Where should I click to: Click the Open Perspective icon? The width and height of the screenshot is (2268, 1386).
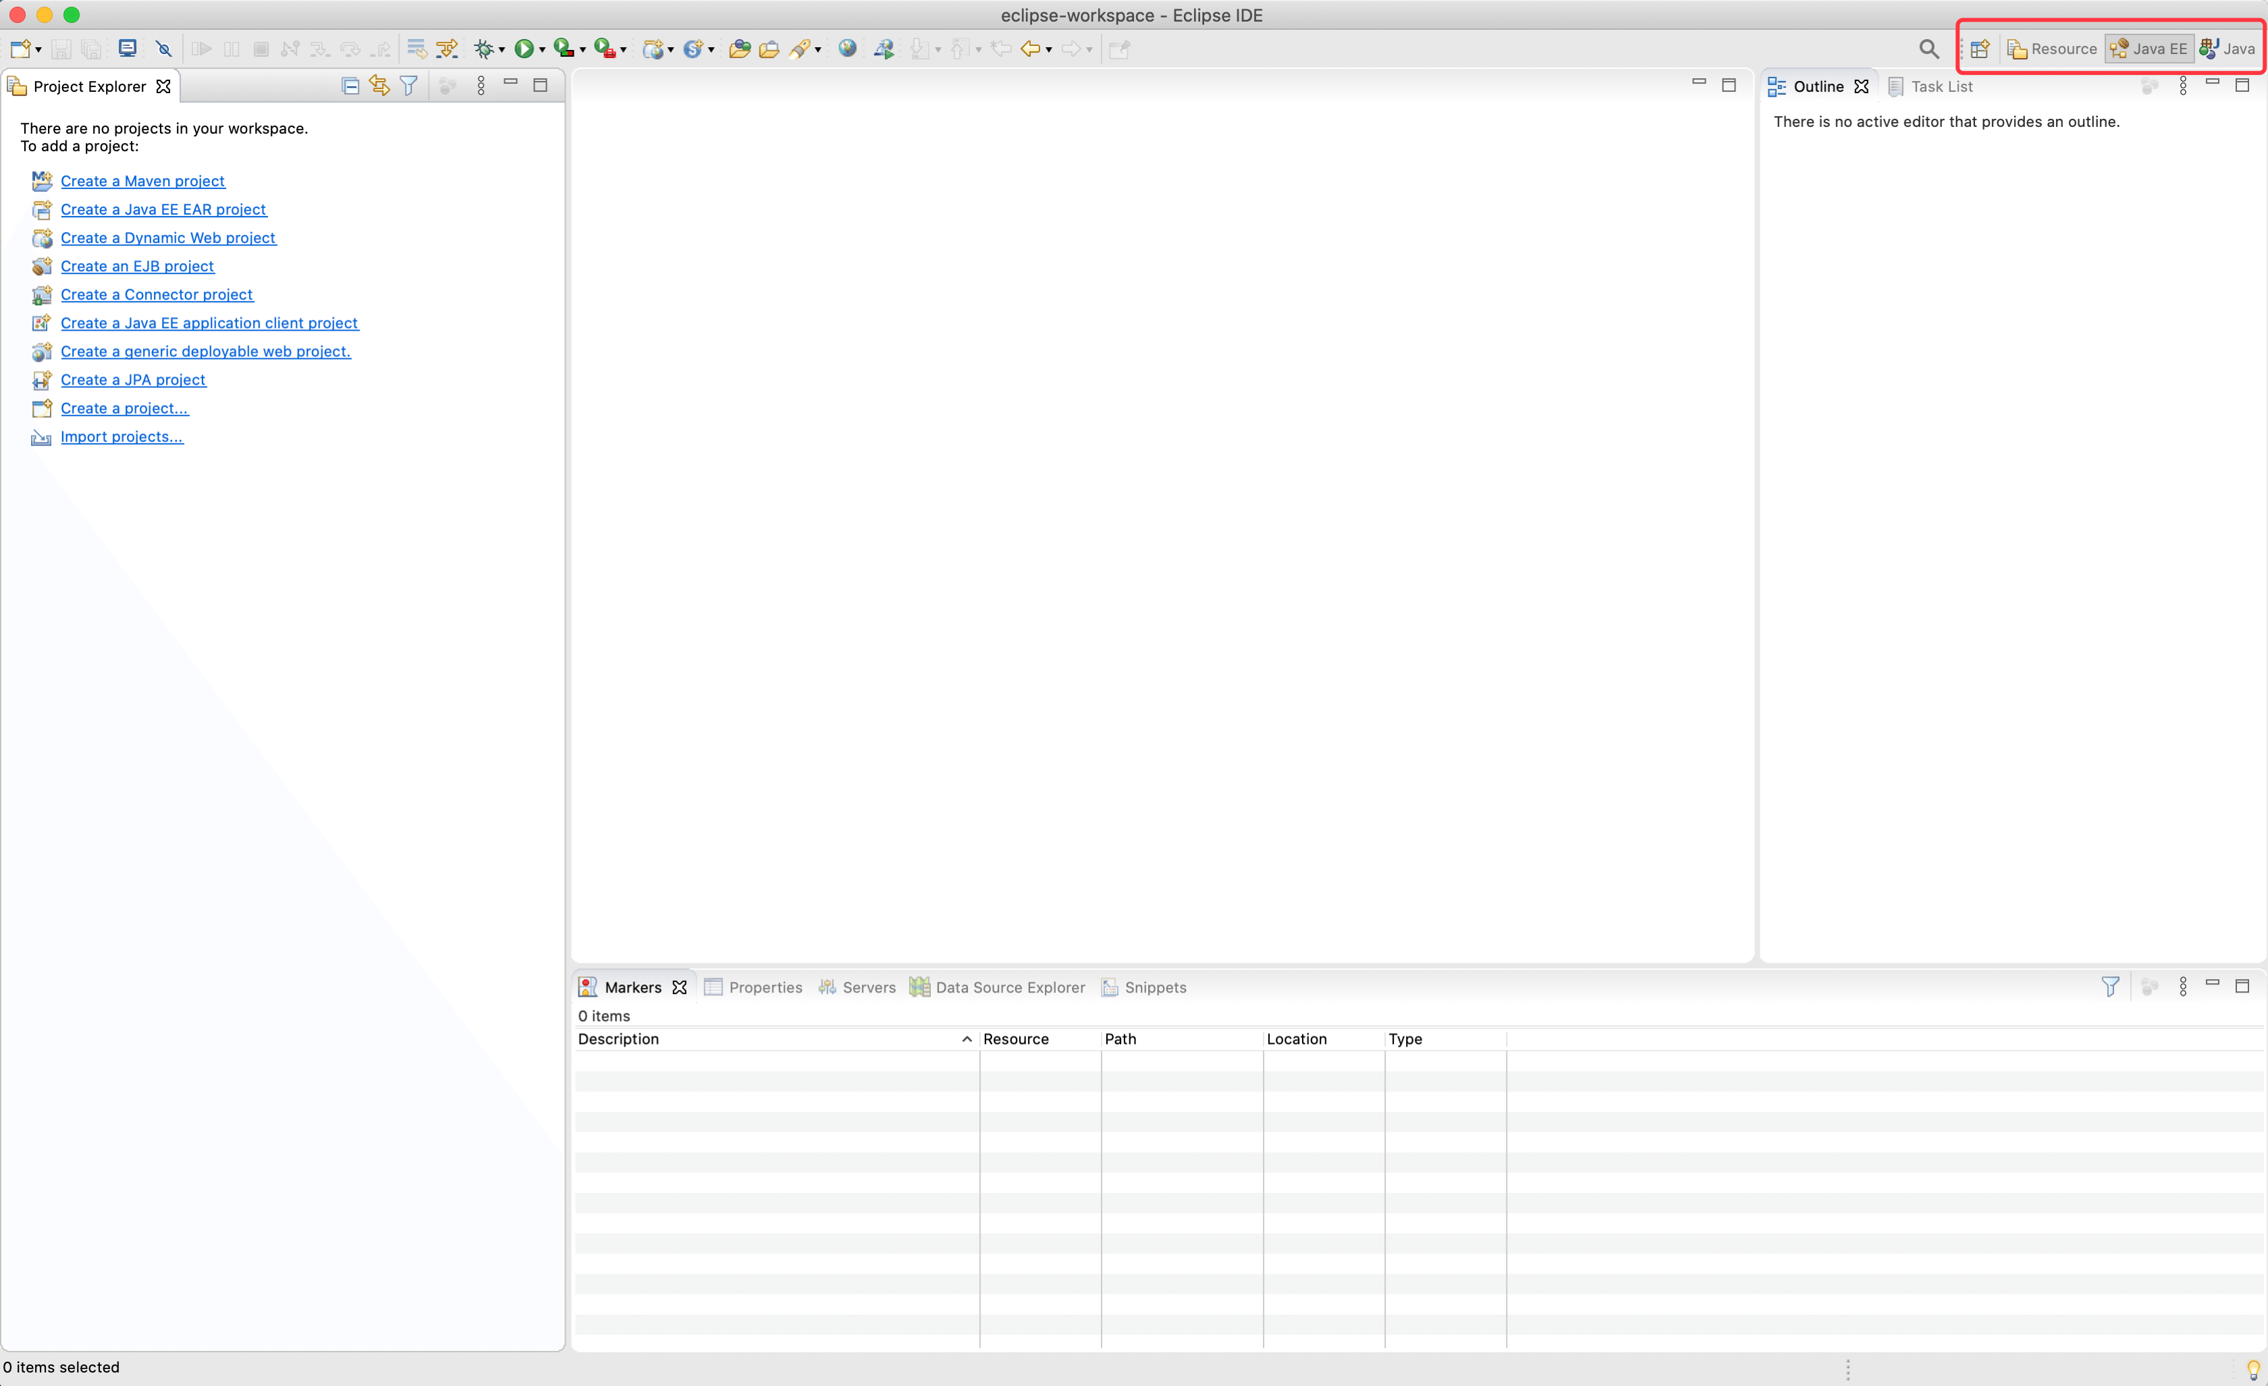click(1981, 49)
